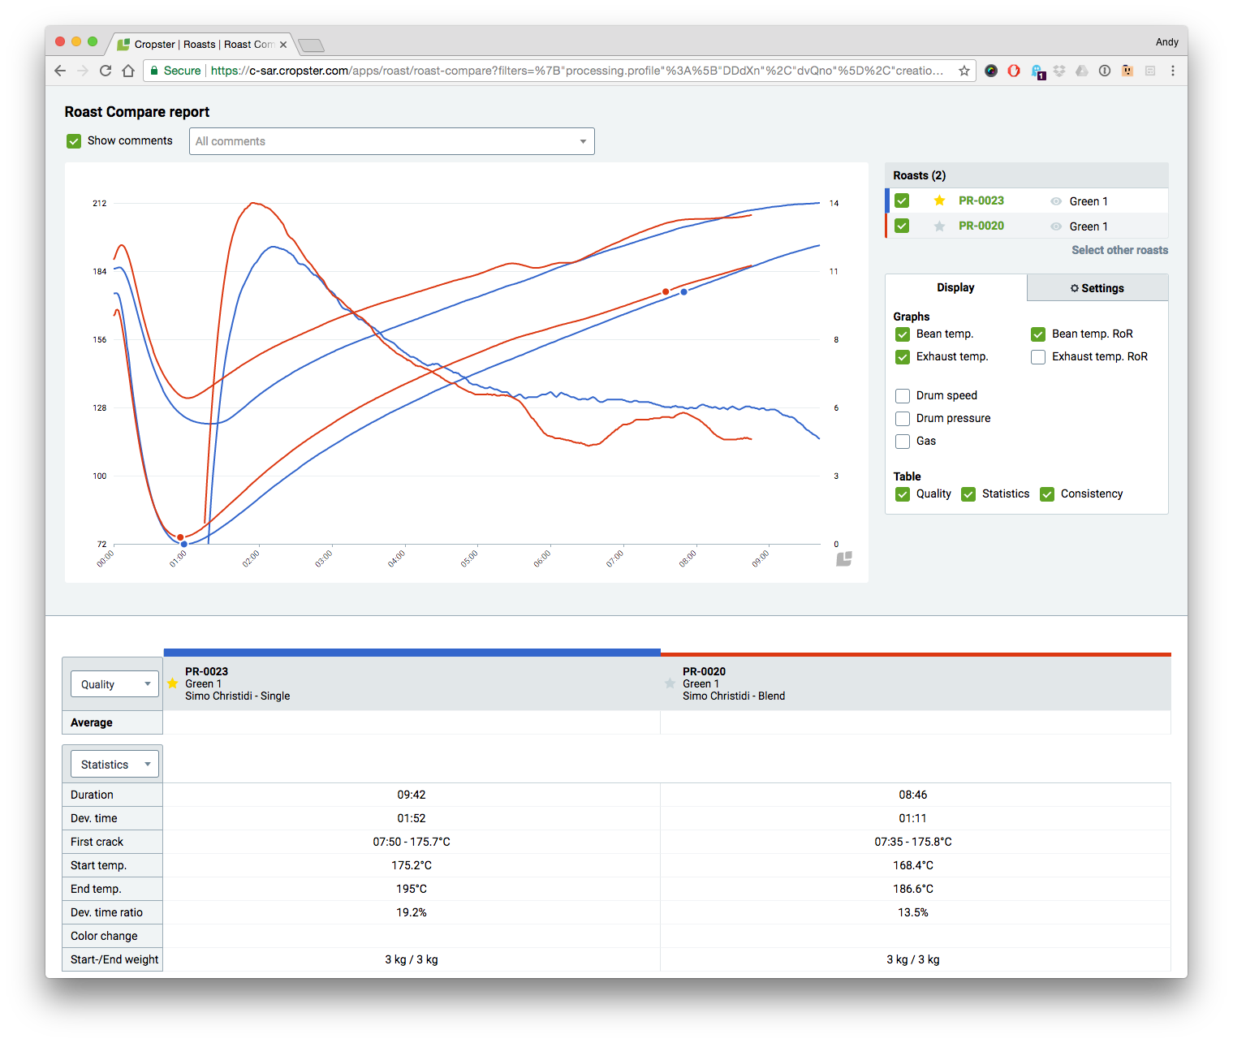The image size is (1233, 1043).
Task: Click the Google Drive extension icon
Action: (x=1082, y=71)
